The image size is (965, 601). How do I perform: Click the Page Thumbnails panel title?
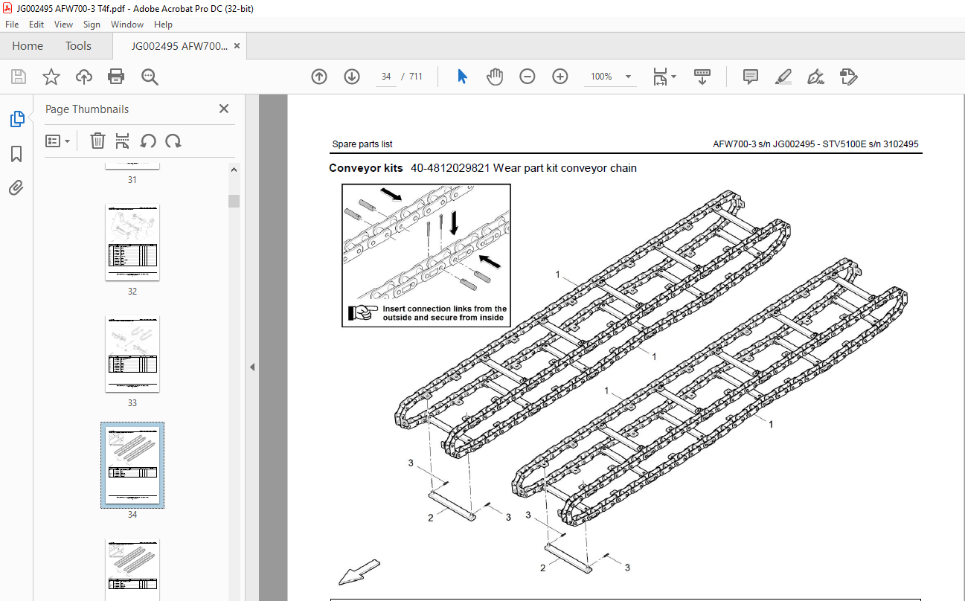click(87, 109)
